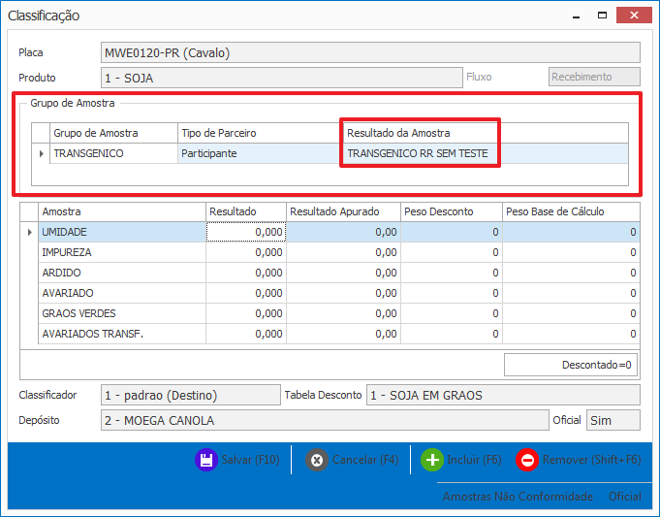The image size is (660, 517).
Task: Edit the Resultado cell for IMPUREZA
Action: (x=246, y=252)
